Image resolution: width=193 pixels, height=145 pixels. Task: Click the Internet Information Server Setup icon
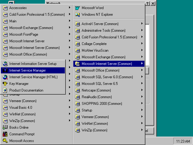tap(5, 64)
